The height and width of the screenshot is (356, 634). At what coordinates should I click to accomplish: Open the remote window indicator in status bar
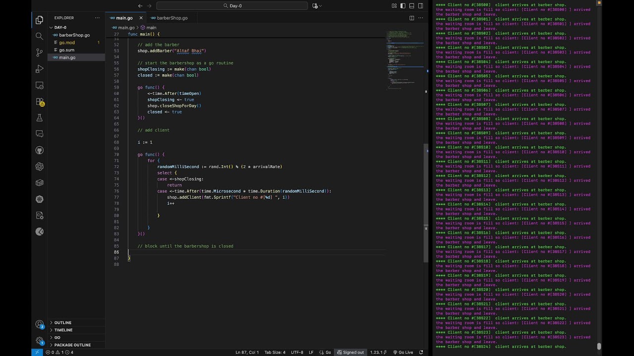pos(37,352)
